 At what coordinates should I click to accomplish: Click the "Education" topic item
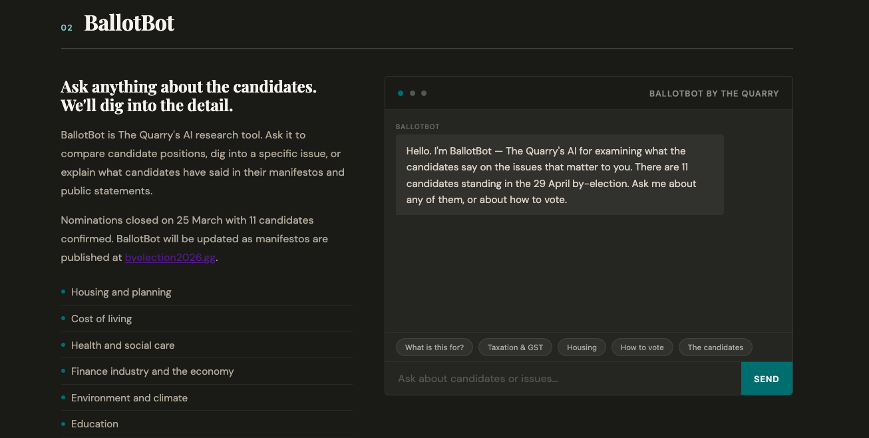tap(94, 424)
